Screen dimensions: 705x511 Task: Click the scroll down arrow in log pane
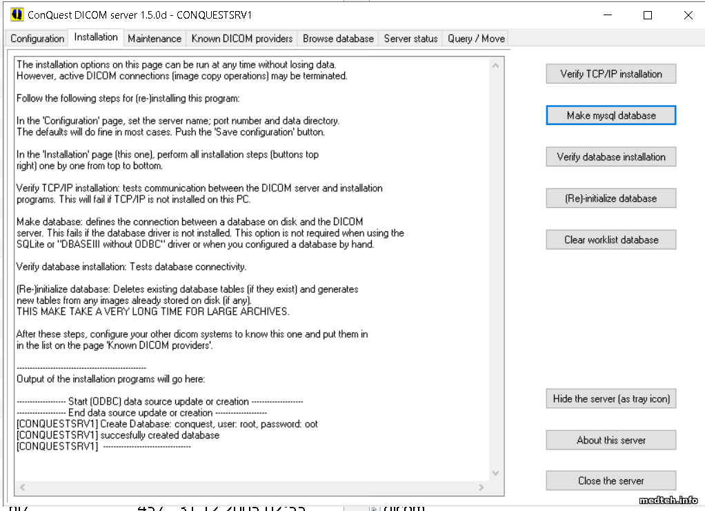[495, 473]
